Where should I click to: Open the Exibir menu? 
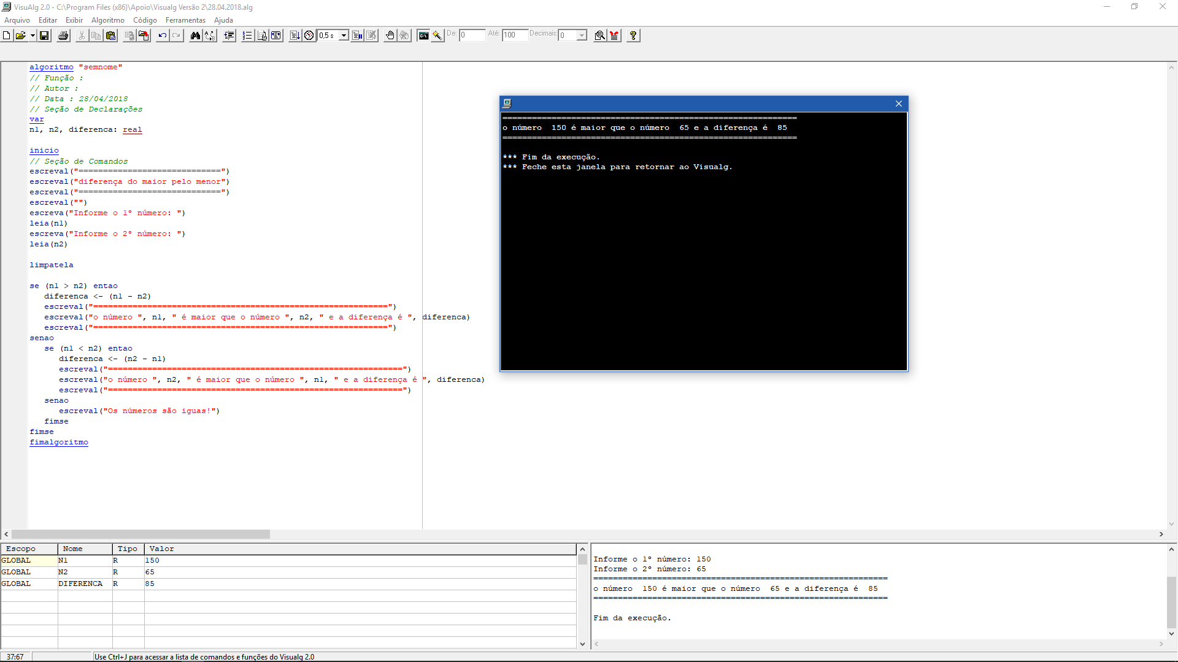click(74, 20)
